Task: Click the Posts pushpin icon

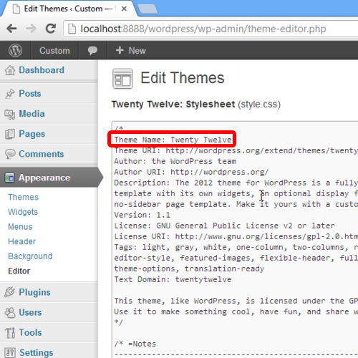Action: pos(10,94)
